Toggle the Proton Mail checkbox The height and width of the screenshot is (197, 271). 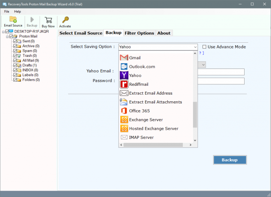tap(11, 36)
